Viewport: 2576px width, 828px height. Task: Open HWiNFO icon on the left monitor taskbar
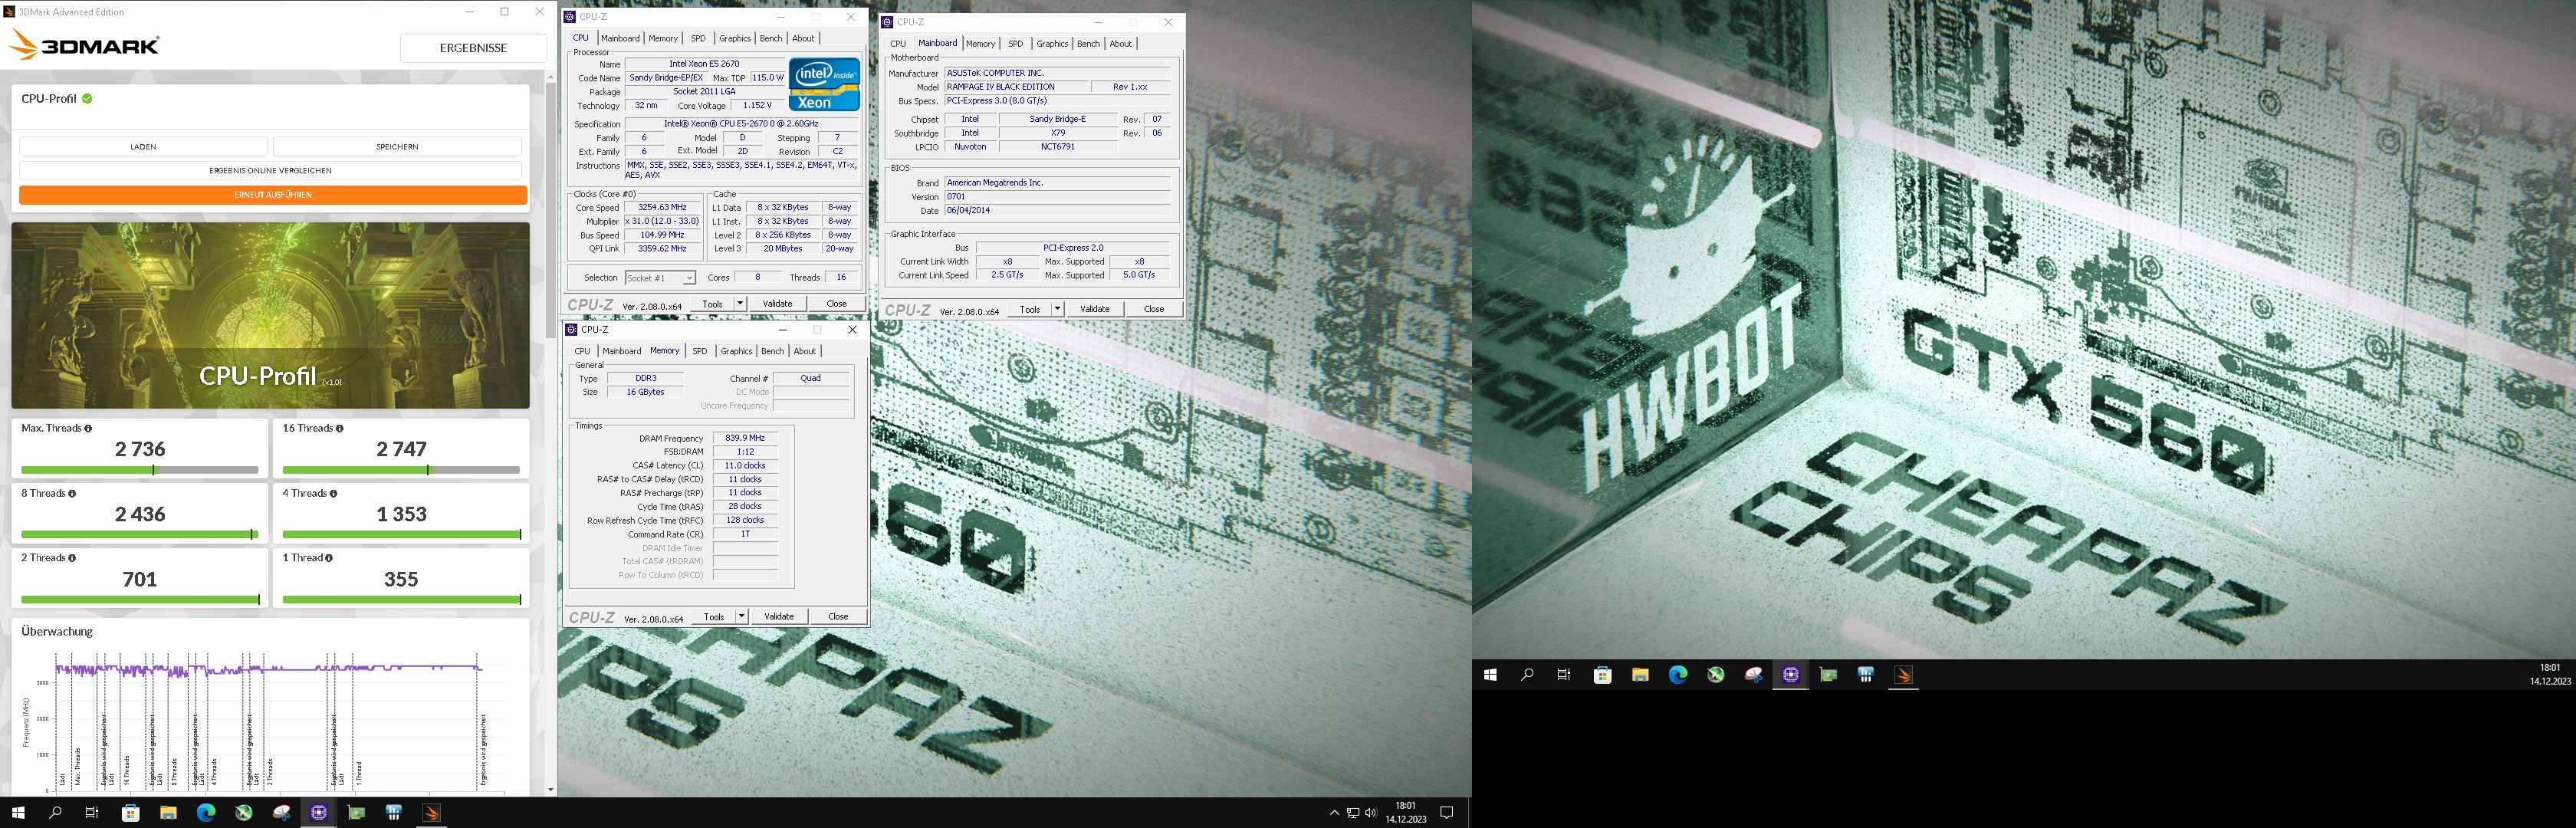(394, 813)
